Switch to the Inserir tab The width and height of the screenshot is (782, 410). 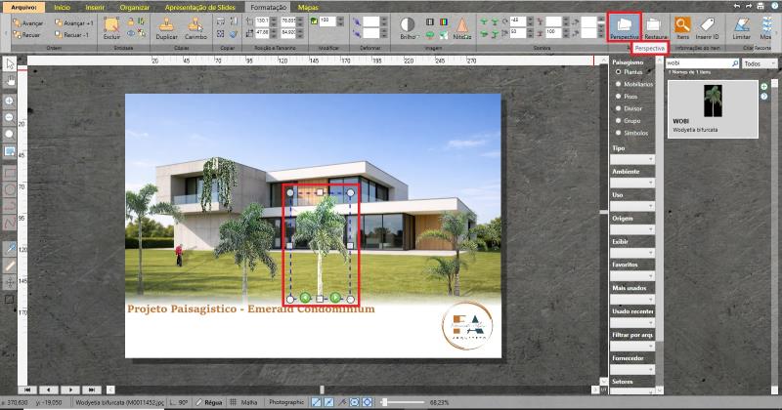tap(94, 6)
